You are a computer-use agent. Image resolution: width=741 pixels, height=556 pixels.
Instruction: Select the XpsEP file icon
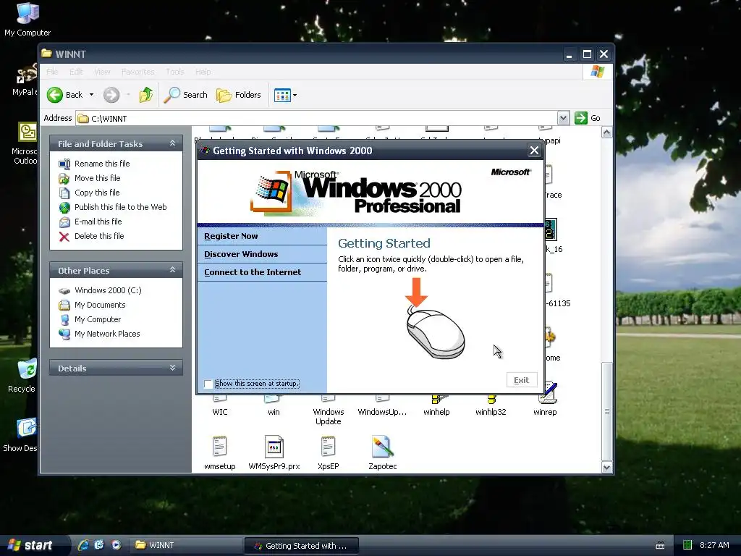[328, 446]
